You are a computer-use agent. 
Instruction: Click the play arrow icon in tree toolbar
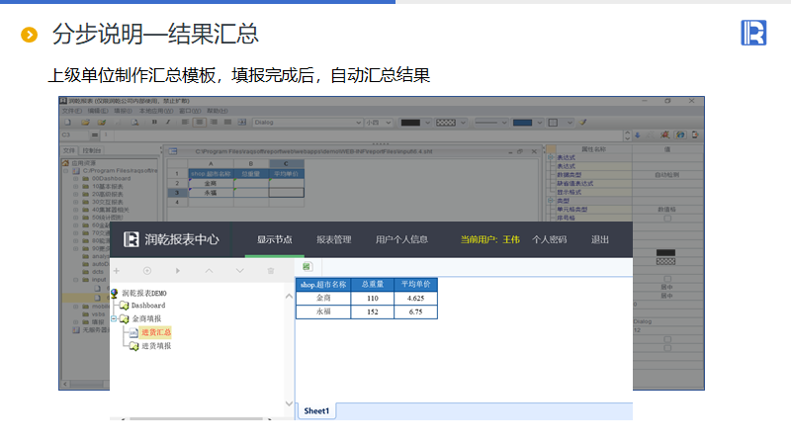(178, 270)
